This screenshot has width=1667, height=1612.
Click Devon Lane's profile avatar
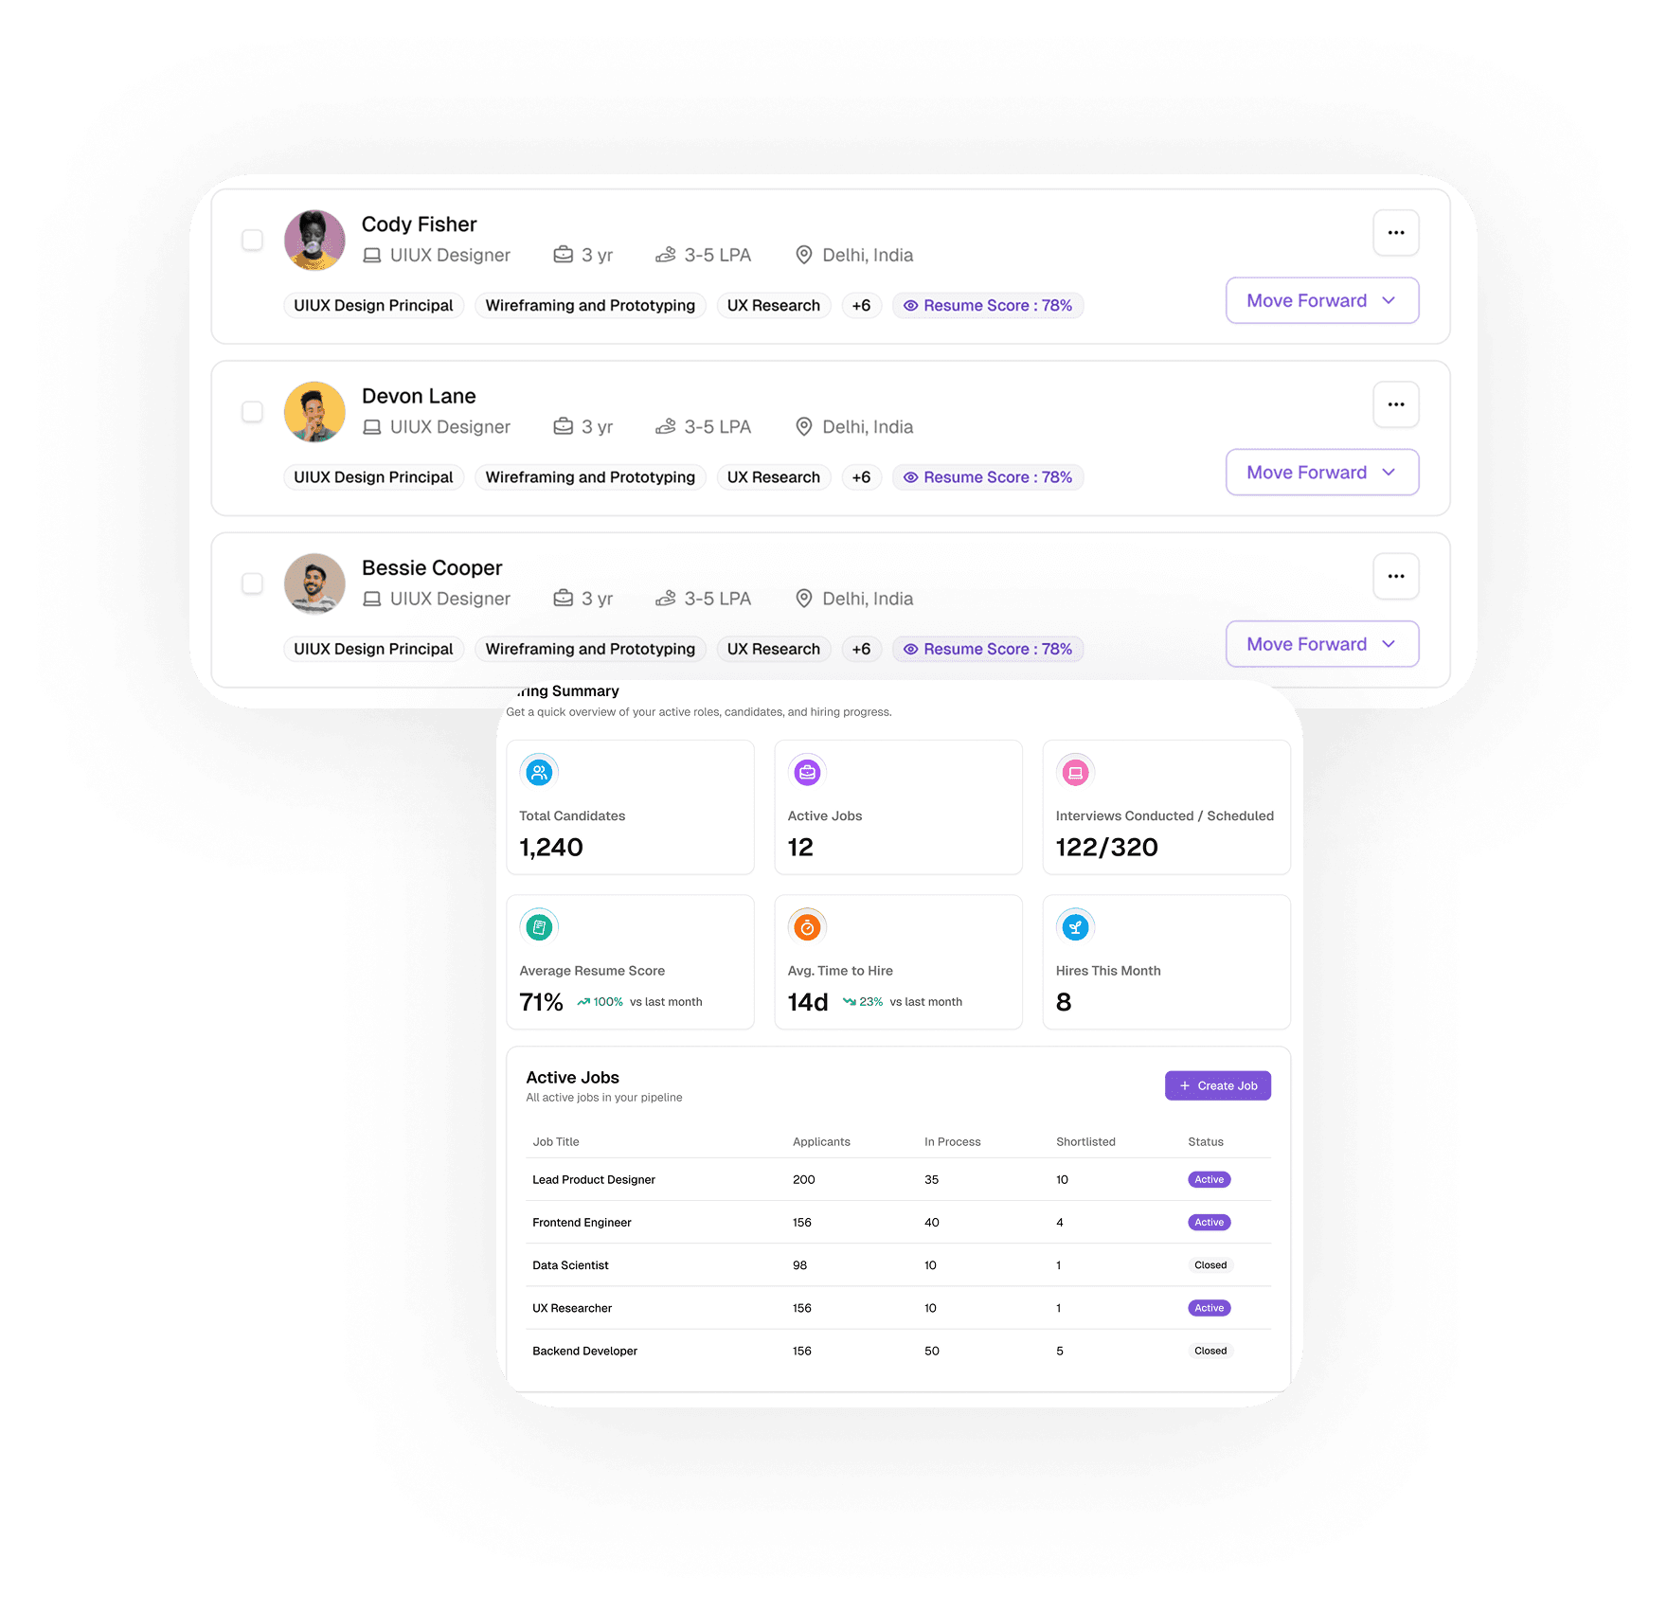314,412
